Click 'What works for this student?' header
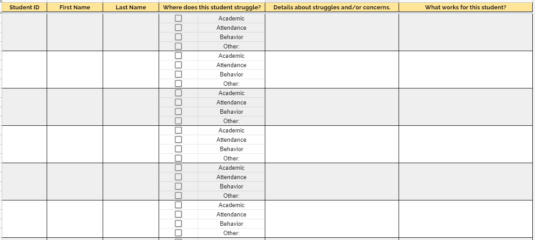The width and height of the screenshot is (535, 240). [466, 7]
